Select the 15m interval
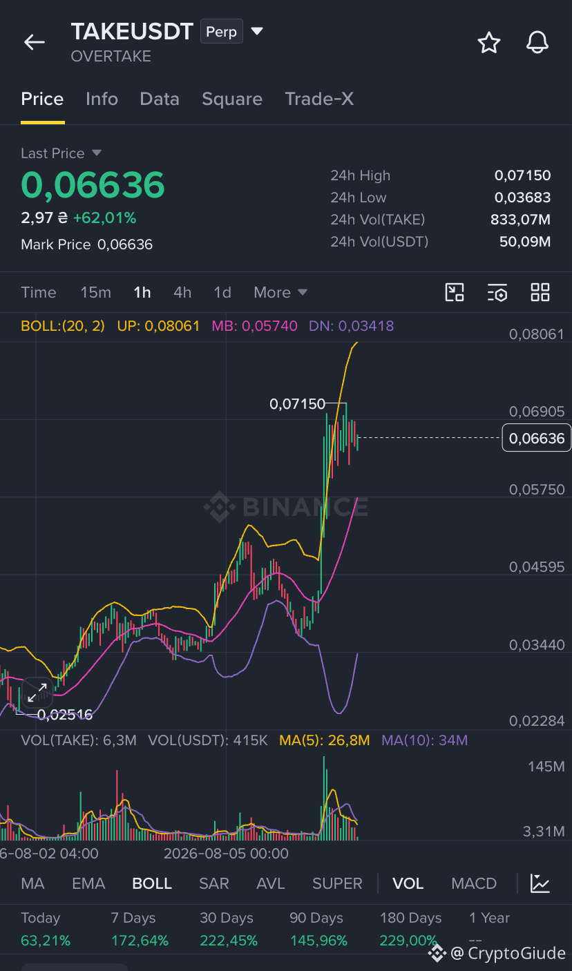 click(x=95, y=292)
